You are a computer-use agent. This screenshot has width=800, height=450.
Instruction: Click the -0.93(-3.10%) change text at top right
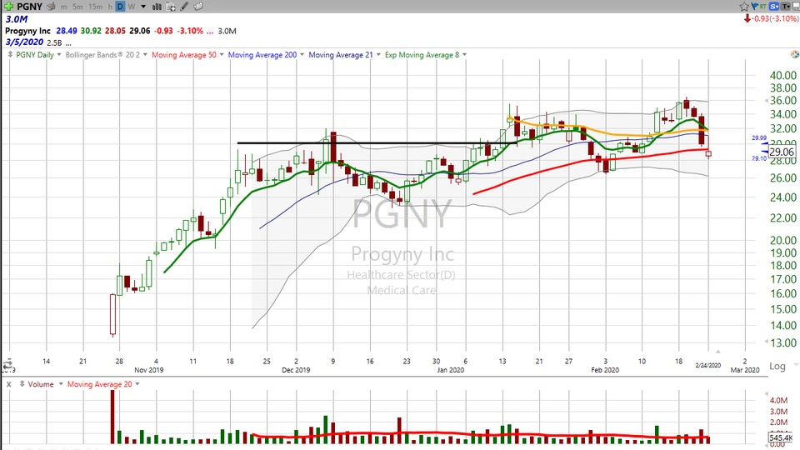pyautogui.click(x=776, y=18)
